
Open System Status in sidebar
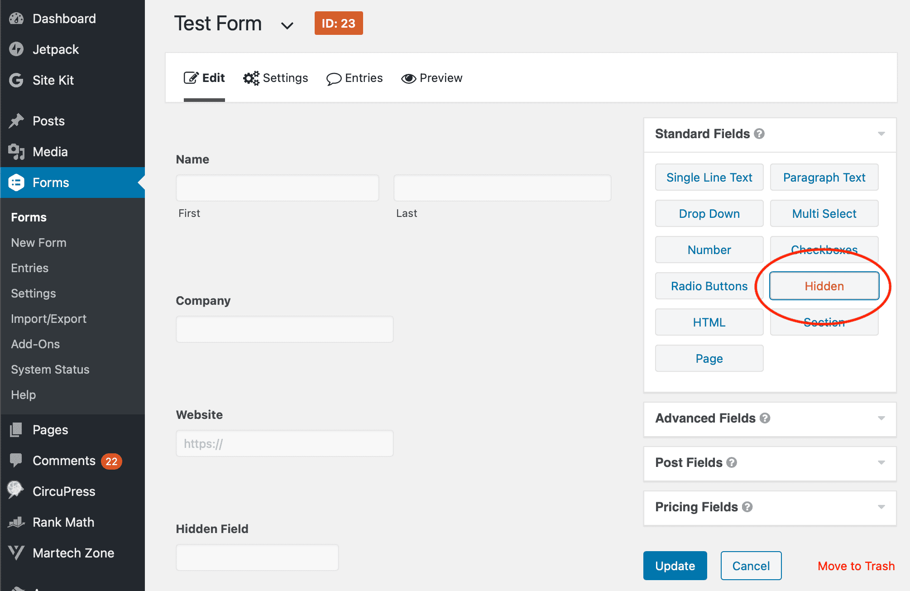[x=50, y=370]
